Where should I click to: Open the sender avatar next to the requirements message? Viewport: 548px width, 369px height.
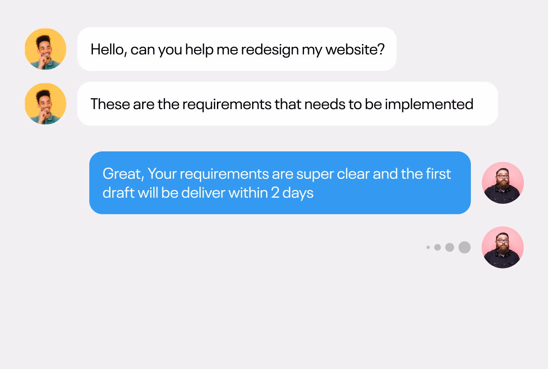(45, 104)
